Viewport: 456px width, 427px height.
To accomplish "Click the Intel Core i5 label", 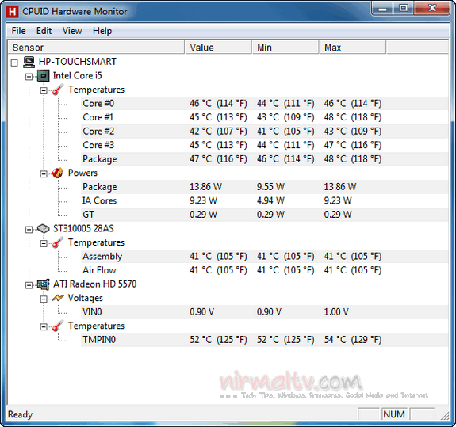I will pos(78,76).
